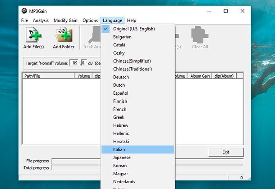The width and height of the screenshot is (275, 189).
Task: Choose French language
Action: [137, 109]
